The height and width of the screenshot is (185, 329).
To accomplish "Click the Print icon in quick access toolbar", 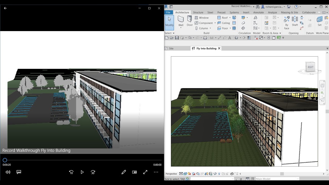I will 205,38.
